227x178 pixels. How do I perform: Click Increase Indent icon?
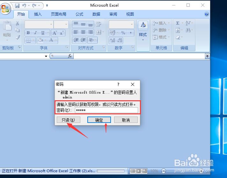[83, 40]
